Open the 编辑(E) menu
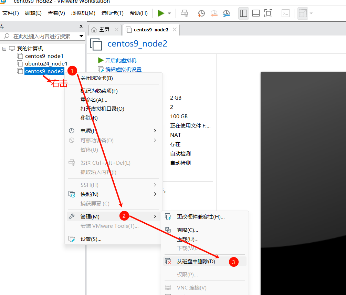 pos(33,13)
